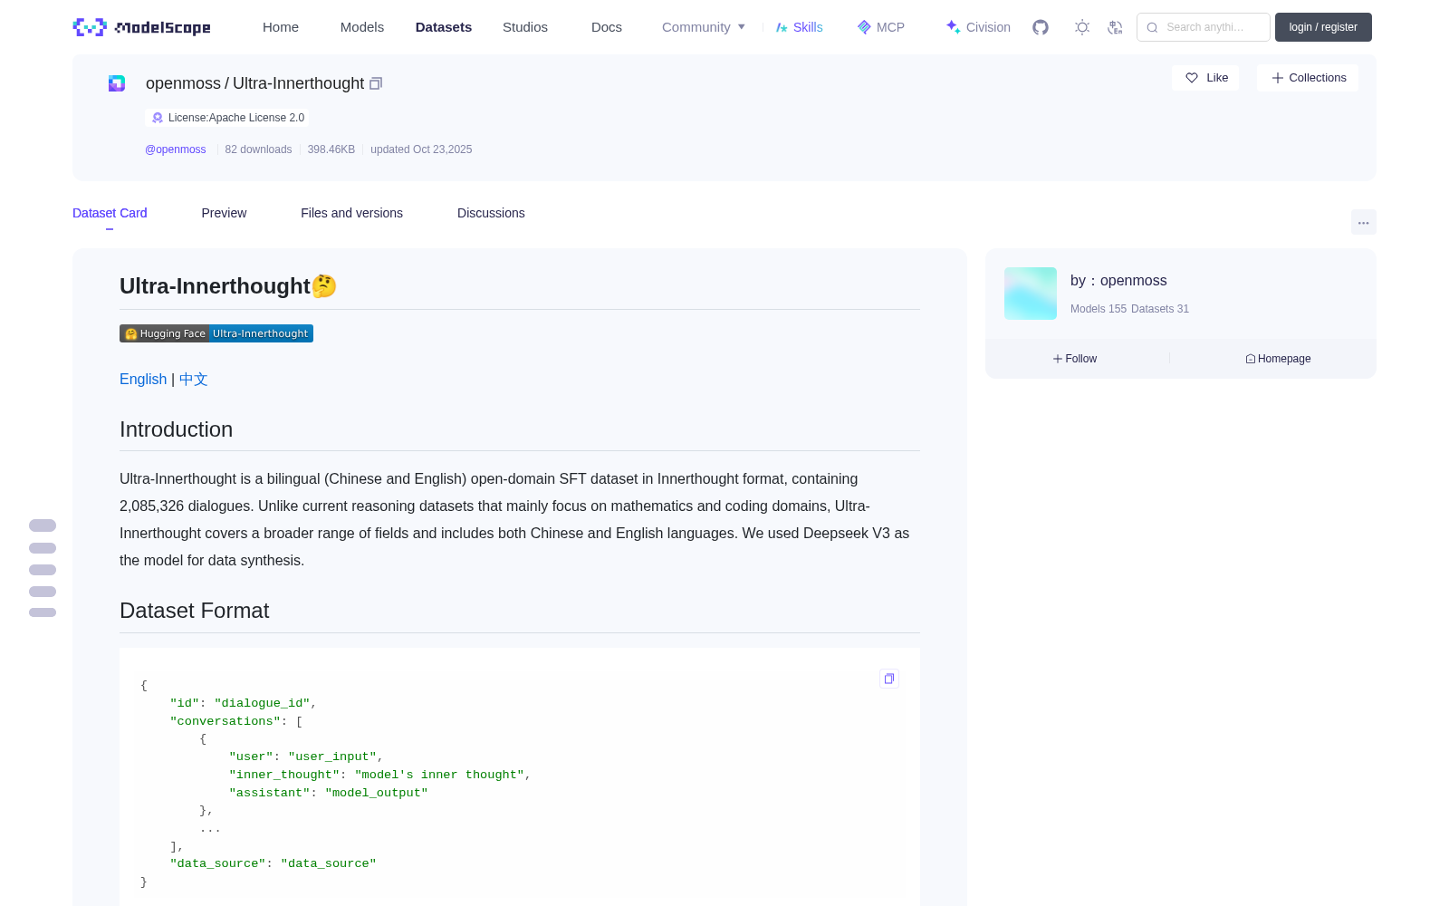Click the search magnifier icon
This screenshot has width=1449, height=906.
tap(1153, 27)
